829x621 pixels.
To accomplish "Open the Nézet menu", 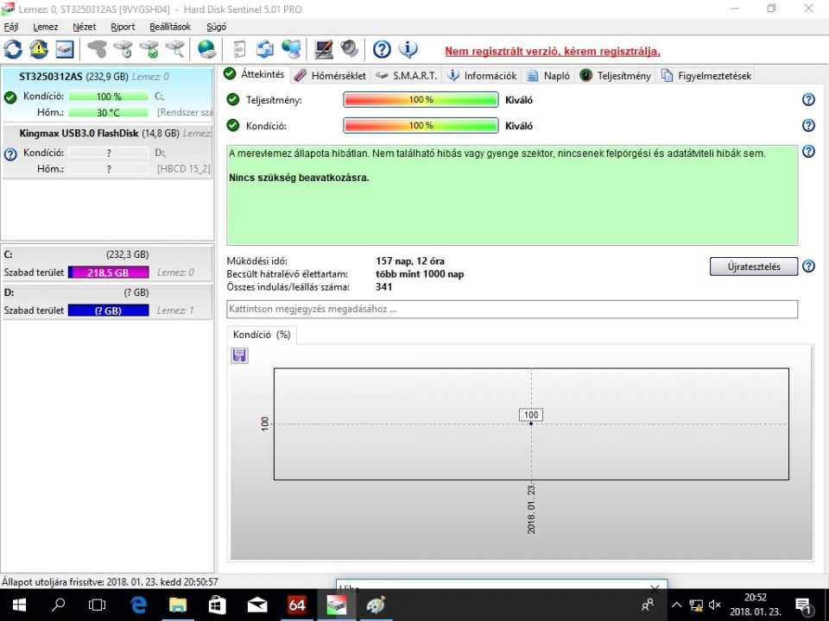I will [x=85, y=27].
